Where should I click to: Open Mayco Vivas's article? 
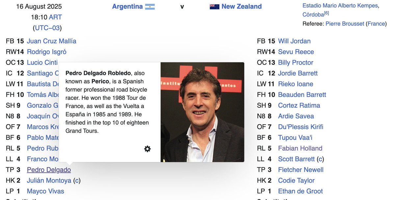(45, 191)
